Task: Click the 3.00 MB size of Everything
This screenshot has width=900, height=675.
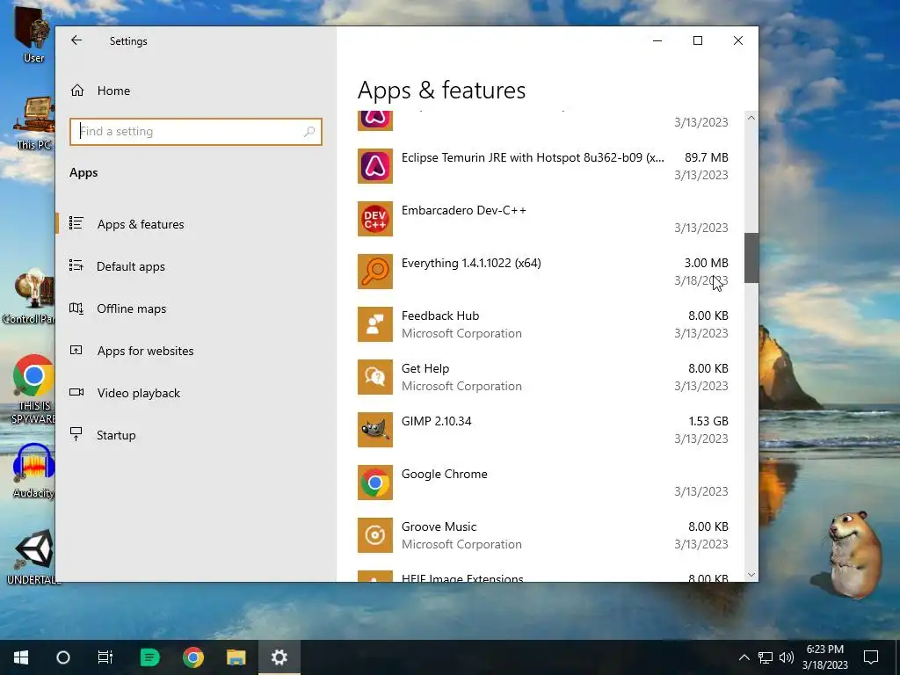Action: point(706,263)
